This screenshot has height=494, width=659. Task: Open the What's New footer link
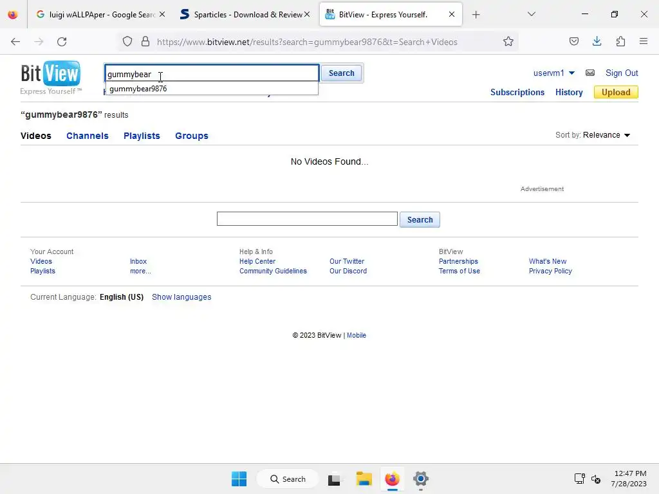[548, 261]
